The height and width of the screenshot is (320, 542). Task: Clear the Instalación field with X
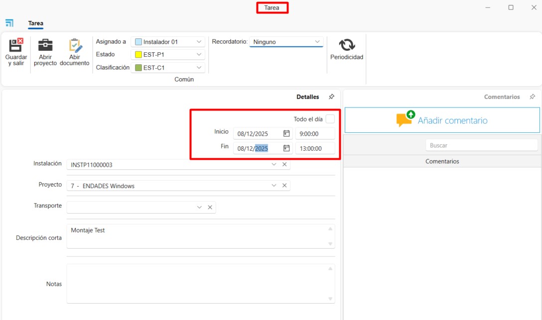pyautogui.click(x=284, y=164)
